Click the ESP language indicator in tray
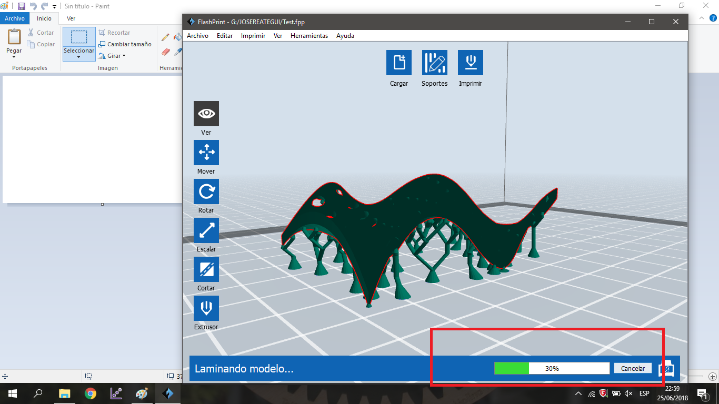Viewport: 719px width, 404px height. pos(644,393)
